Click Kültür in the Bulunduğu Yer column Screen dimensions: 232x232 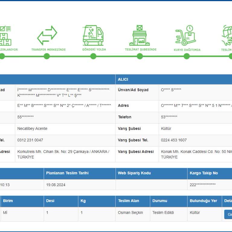click(195, 213)
